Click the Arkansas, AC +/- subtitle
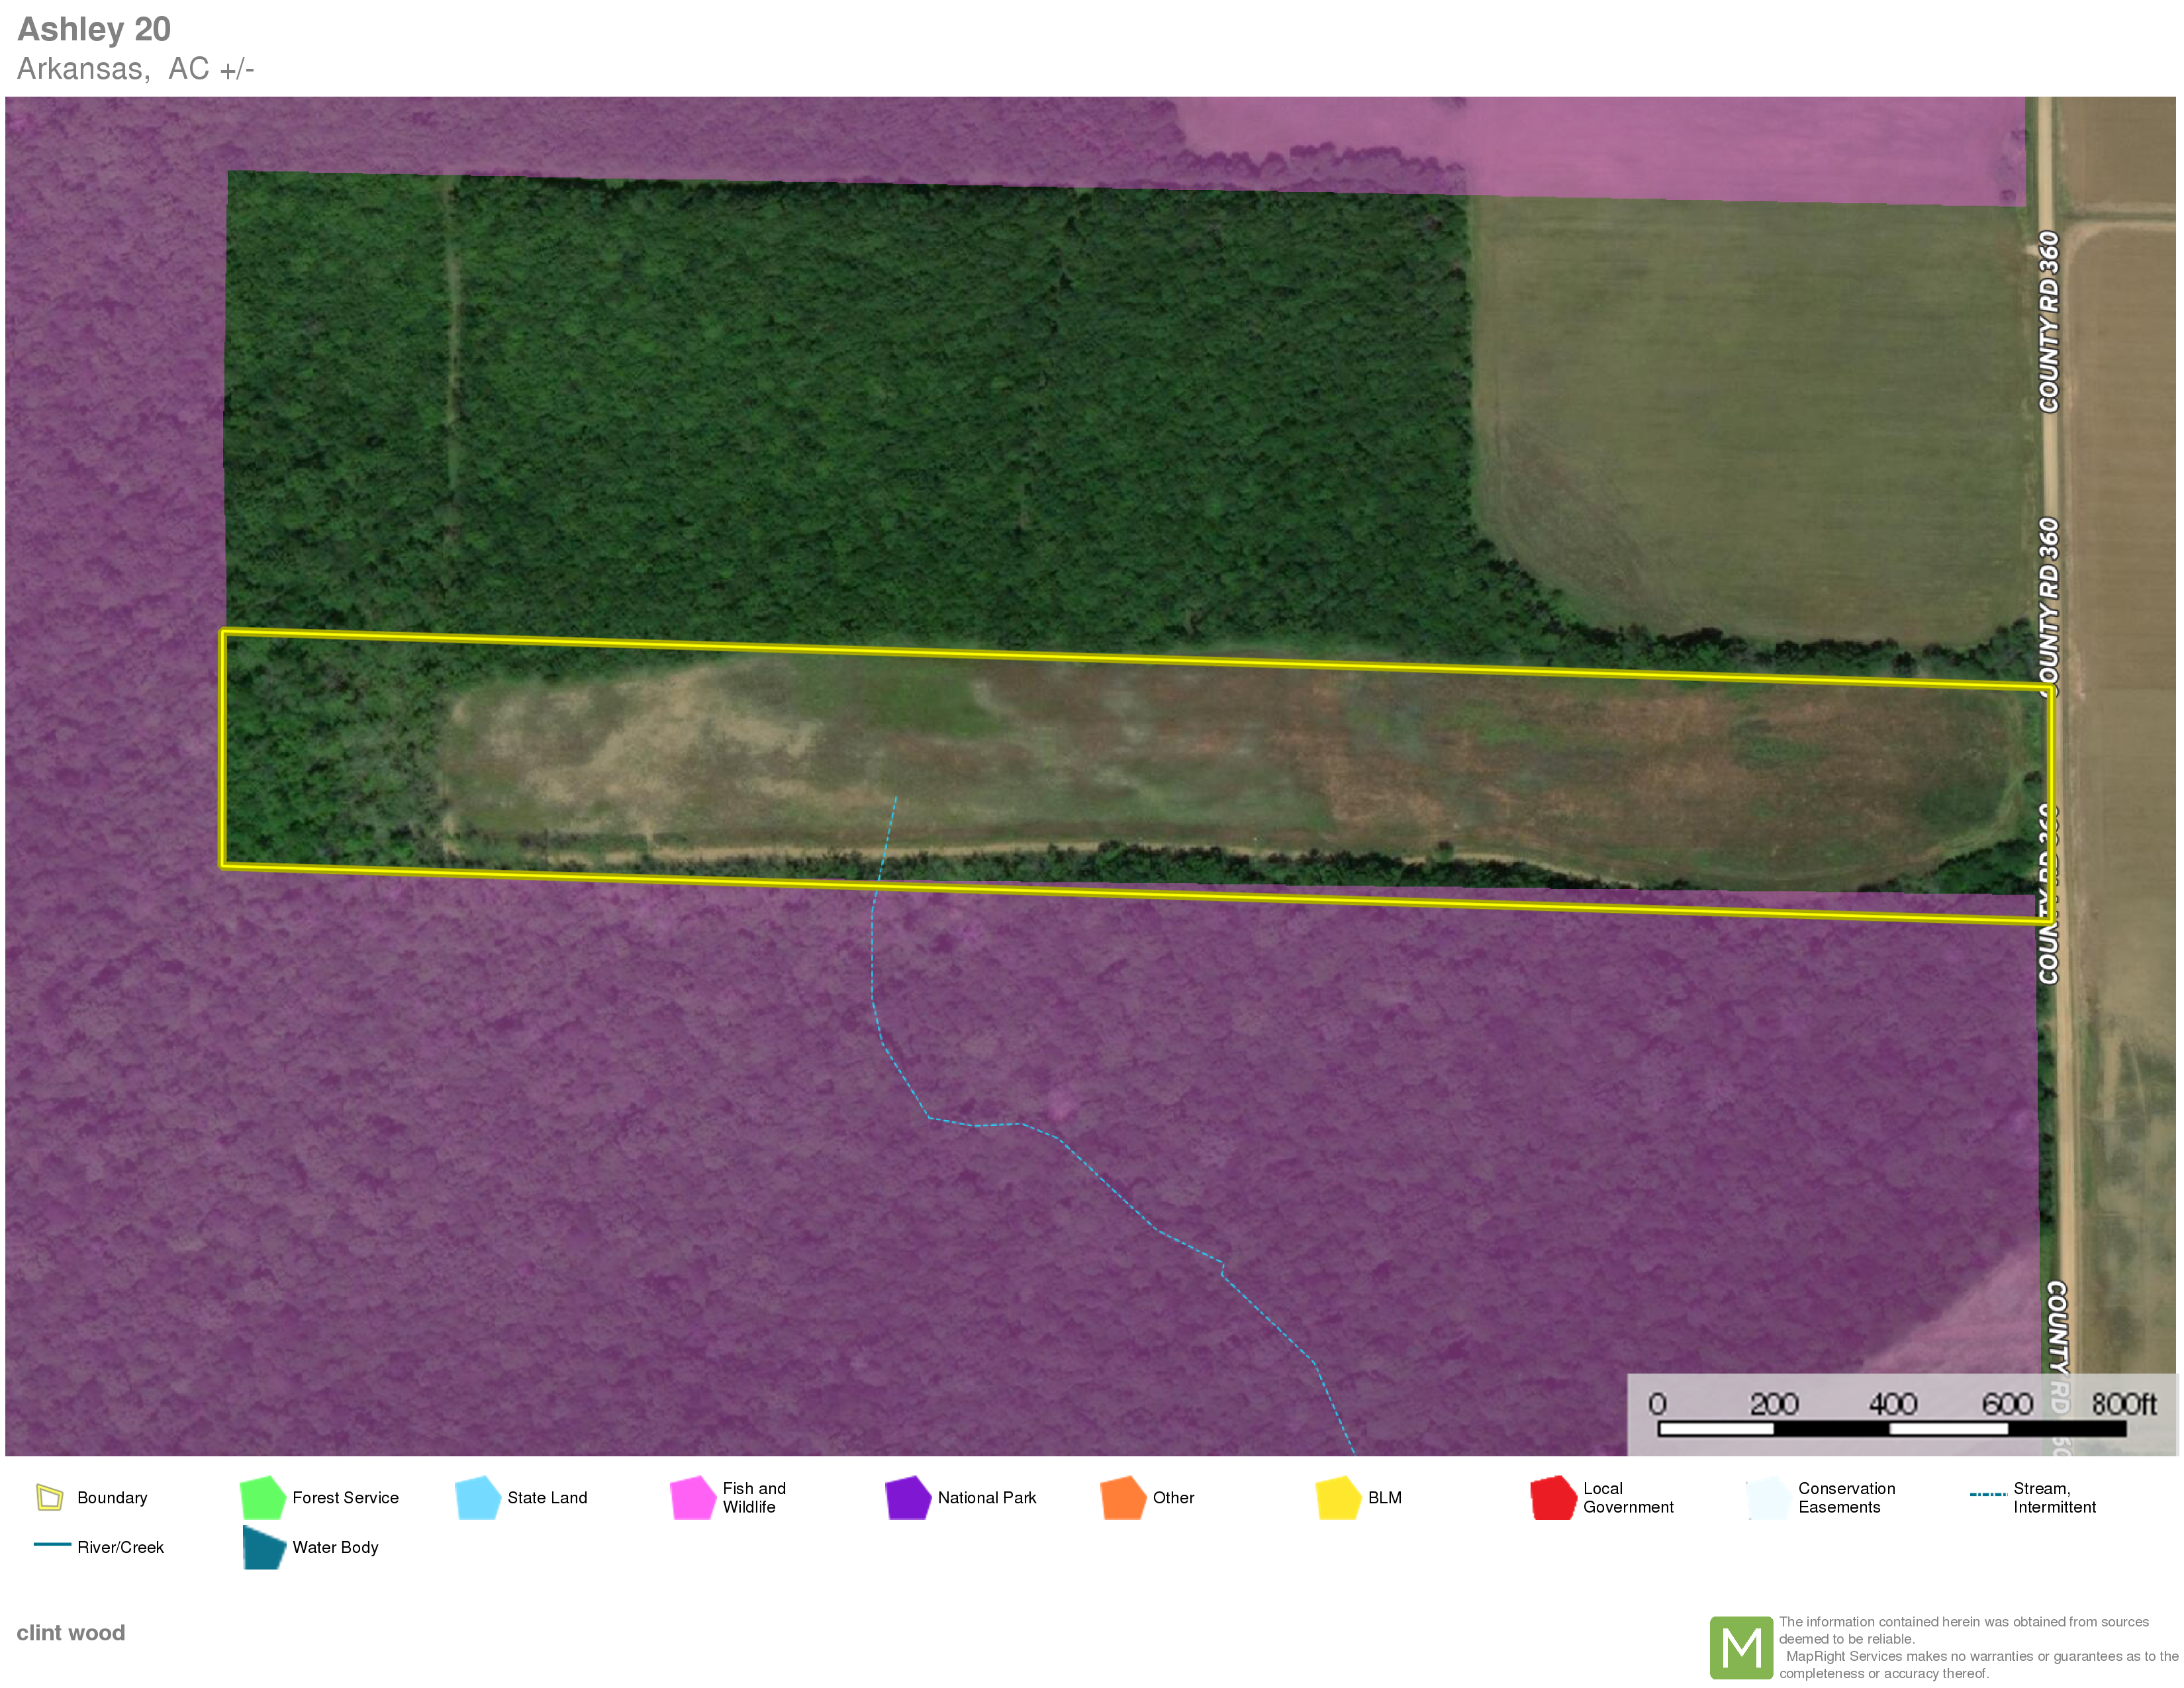 [135, 69]
